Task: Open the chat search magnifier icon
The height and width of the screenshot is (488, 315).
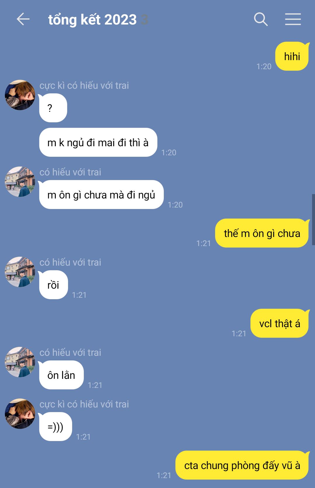Action: coord(261,20)
